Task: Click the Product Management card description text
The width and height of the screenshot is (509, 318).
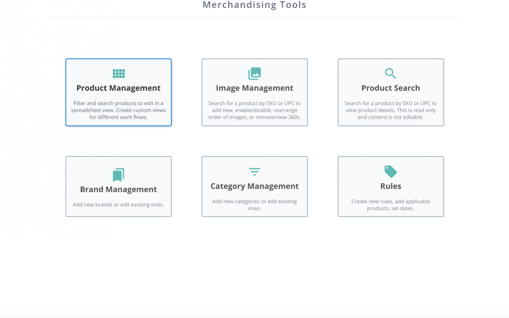Action: click(118, 109)
